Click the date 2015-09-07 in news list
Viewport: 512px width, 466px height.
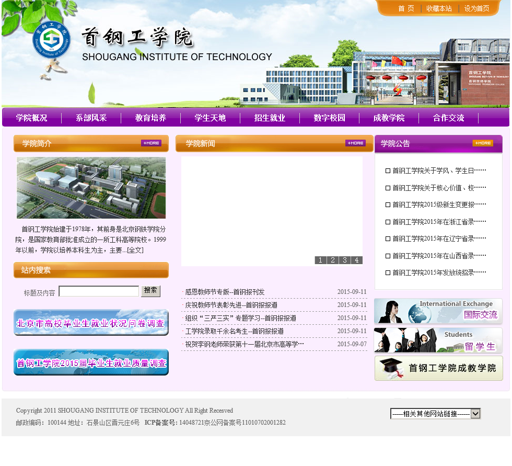coord(352,344)
